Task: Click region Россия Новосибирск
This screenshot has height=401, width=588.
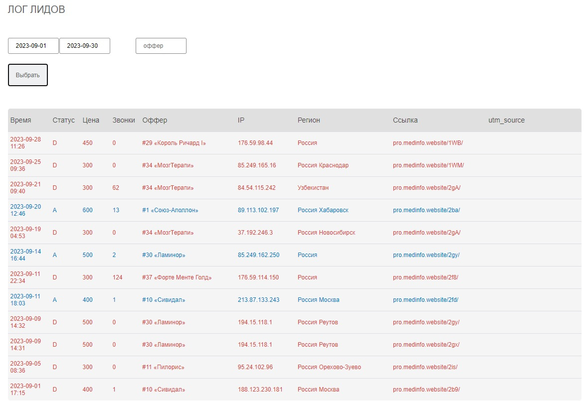Action: coord(327,233)
